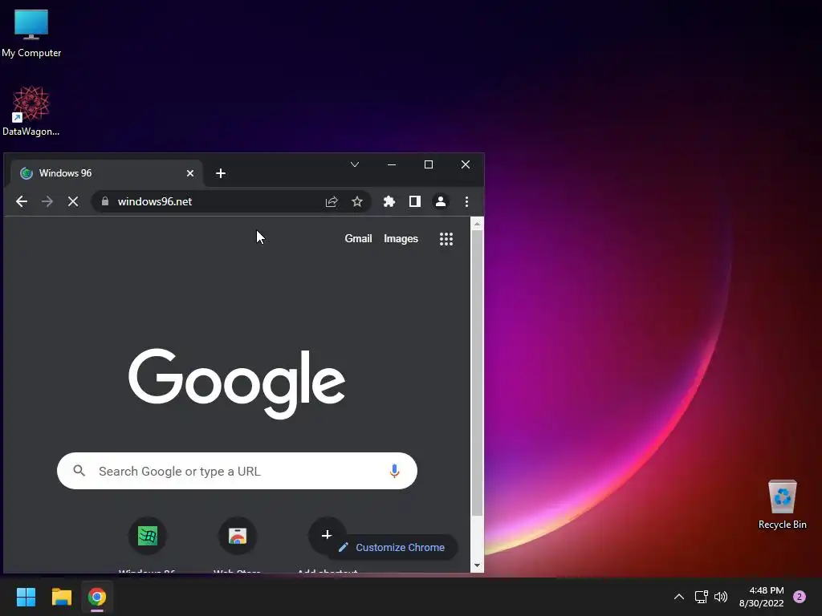Open a new Chrome tab
Screen dimensions: 822x616
coord(221,173)
